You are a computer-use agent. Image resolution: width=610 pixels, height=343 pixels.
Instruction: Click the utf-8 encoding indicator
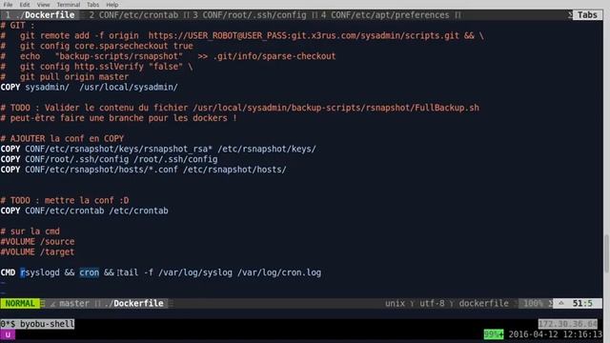point(432,303)
